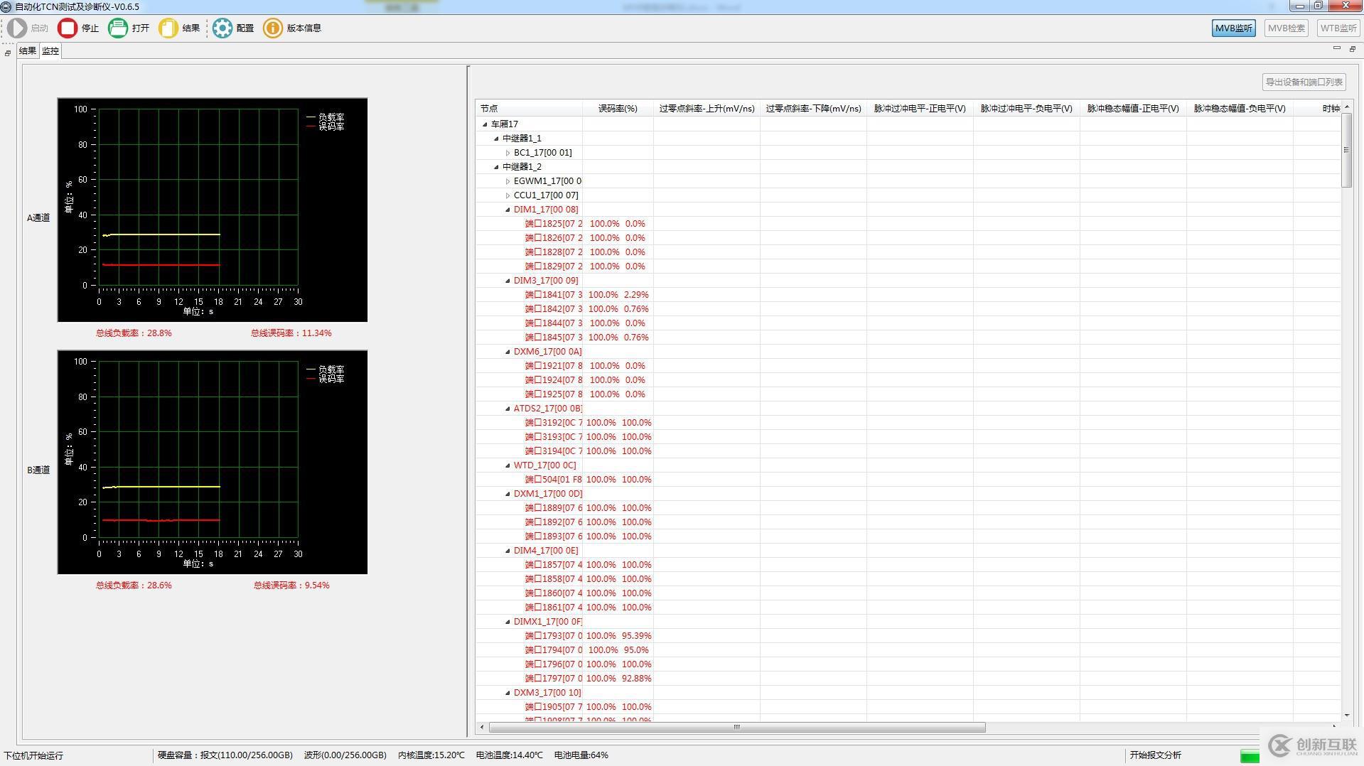Click the grey Start (启动) play icon
Screen dimensions: 1364x766
point(17,28)
